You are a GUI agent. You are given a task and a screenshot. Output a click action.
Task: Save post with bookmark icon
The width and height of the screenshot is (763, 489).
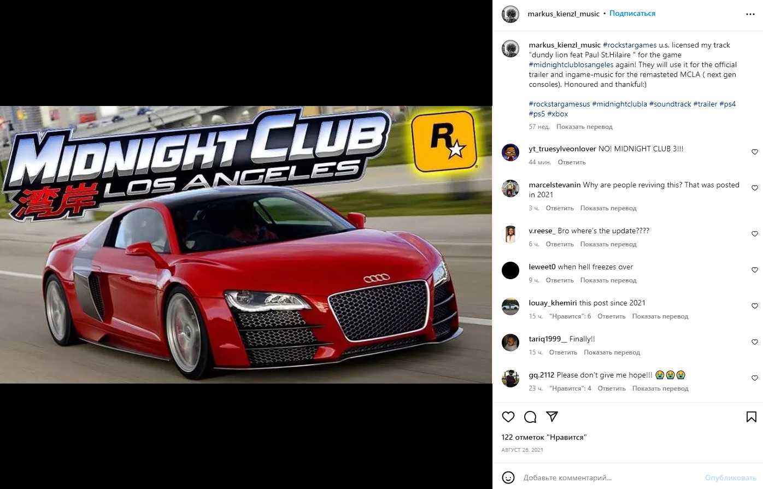click(x=752, y=417)
